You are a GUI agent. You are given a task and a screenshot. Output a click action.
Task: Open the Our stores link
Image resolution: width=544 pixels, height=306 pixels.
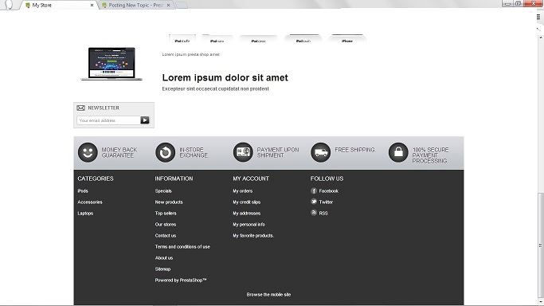tap(166, 224)
